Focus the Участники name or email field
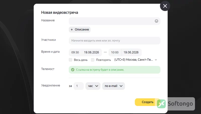The width and height of the screenshot is (201, 114). (115, 40)
